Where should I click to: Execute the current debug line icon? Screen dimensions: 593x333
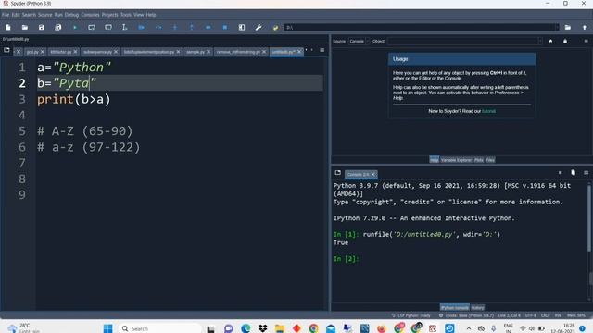click(158, 27)
